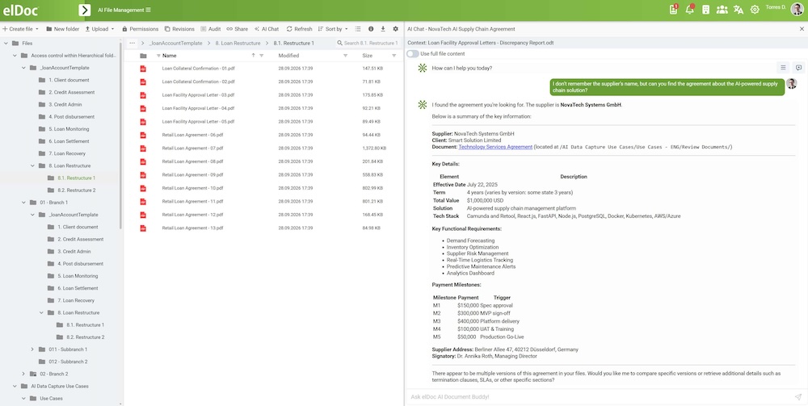Viewport: 808px width, 406px height.
Task: Click the elDoc logo
Action: (x=21, y=10)
